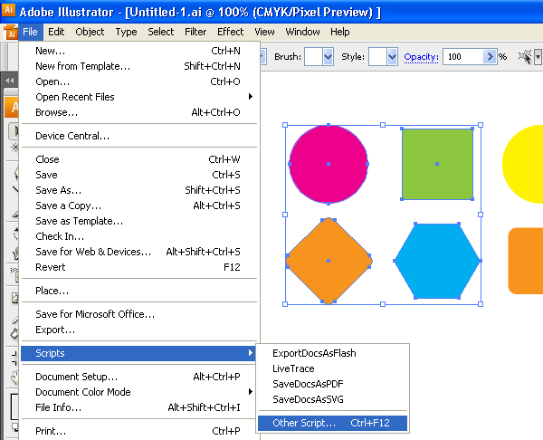Select the green square shape

pos(437,164)
